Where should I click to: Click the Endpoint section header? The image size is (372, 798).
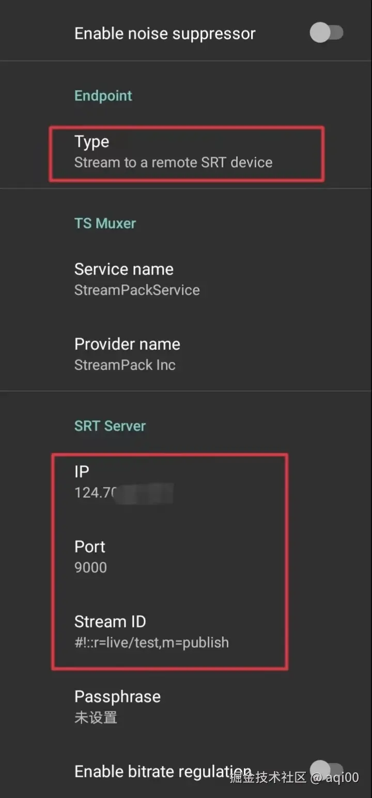click(103, 96)
